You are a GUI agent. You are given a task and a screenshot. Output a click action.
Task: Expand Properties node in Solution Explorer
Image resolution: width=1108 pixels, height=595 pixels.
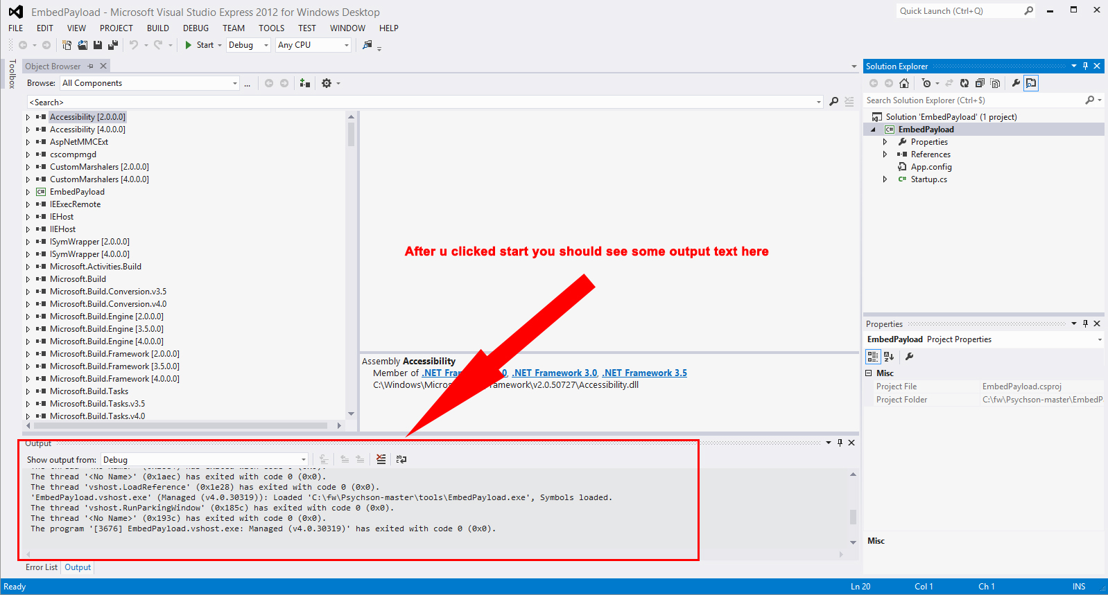[x=885, y=142]
